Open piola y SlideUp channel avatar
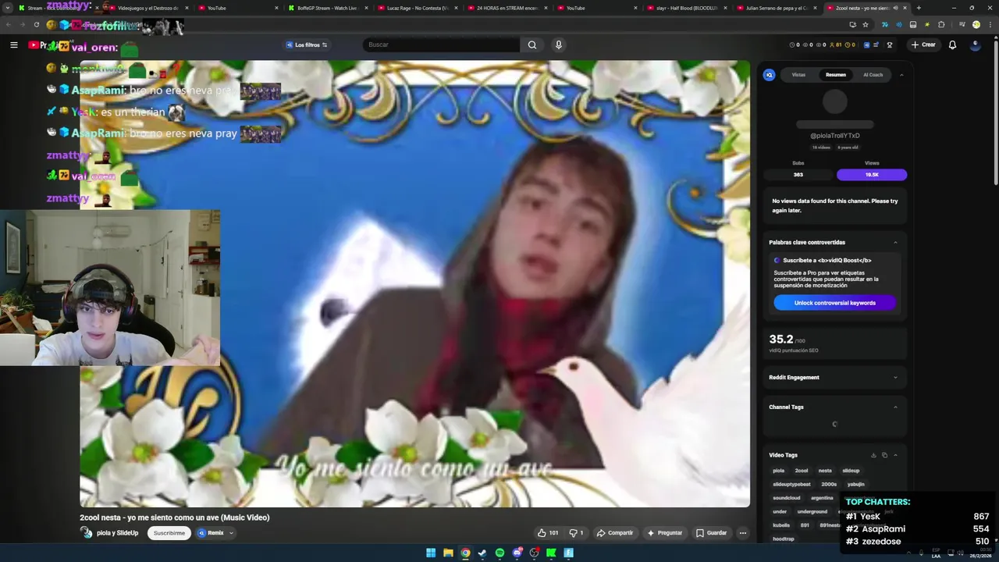999x562 pixels. click(x=86, y=532)
